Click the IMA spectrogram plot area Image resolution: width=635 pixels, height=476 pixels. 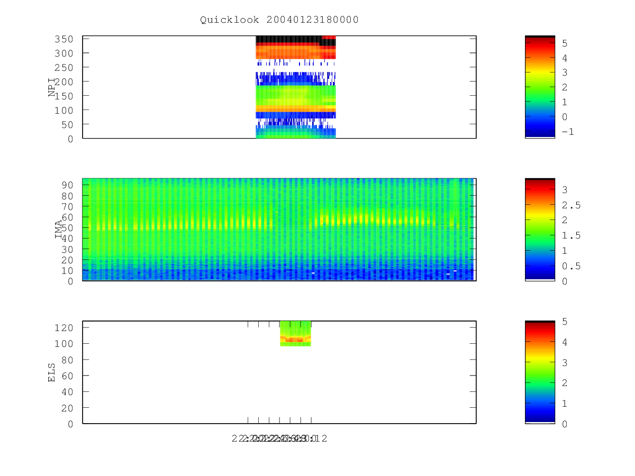click(279, 230)
